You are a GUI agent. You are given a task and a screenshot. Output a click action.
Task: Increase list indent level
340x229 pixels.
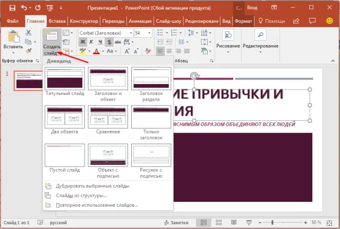pos(169,42)
